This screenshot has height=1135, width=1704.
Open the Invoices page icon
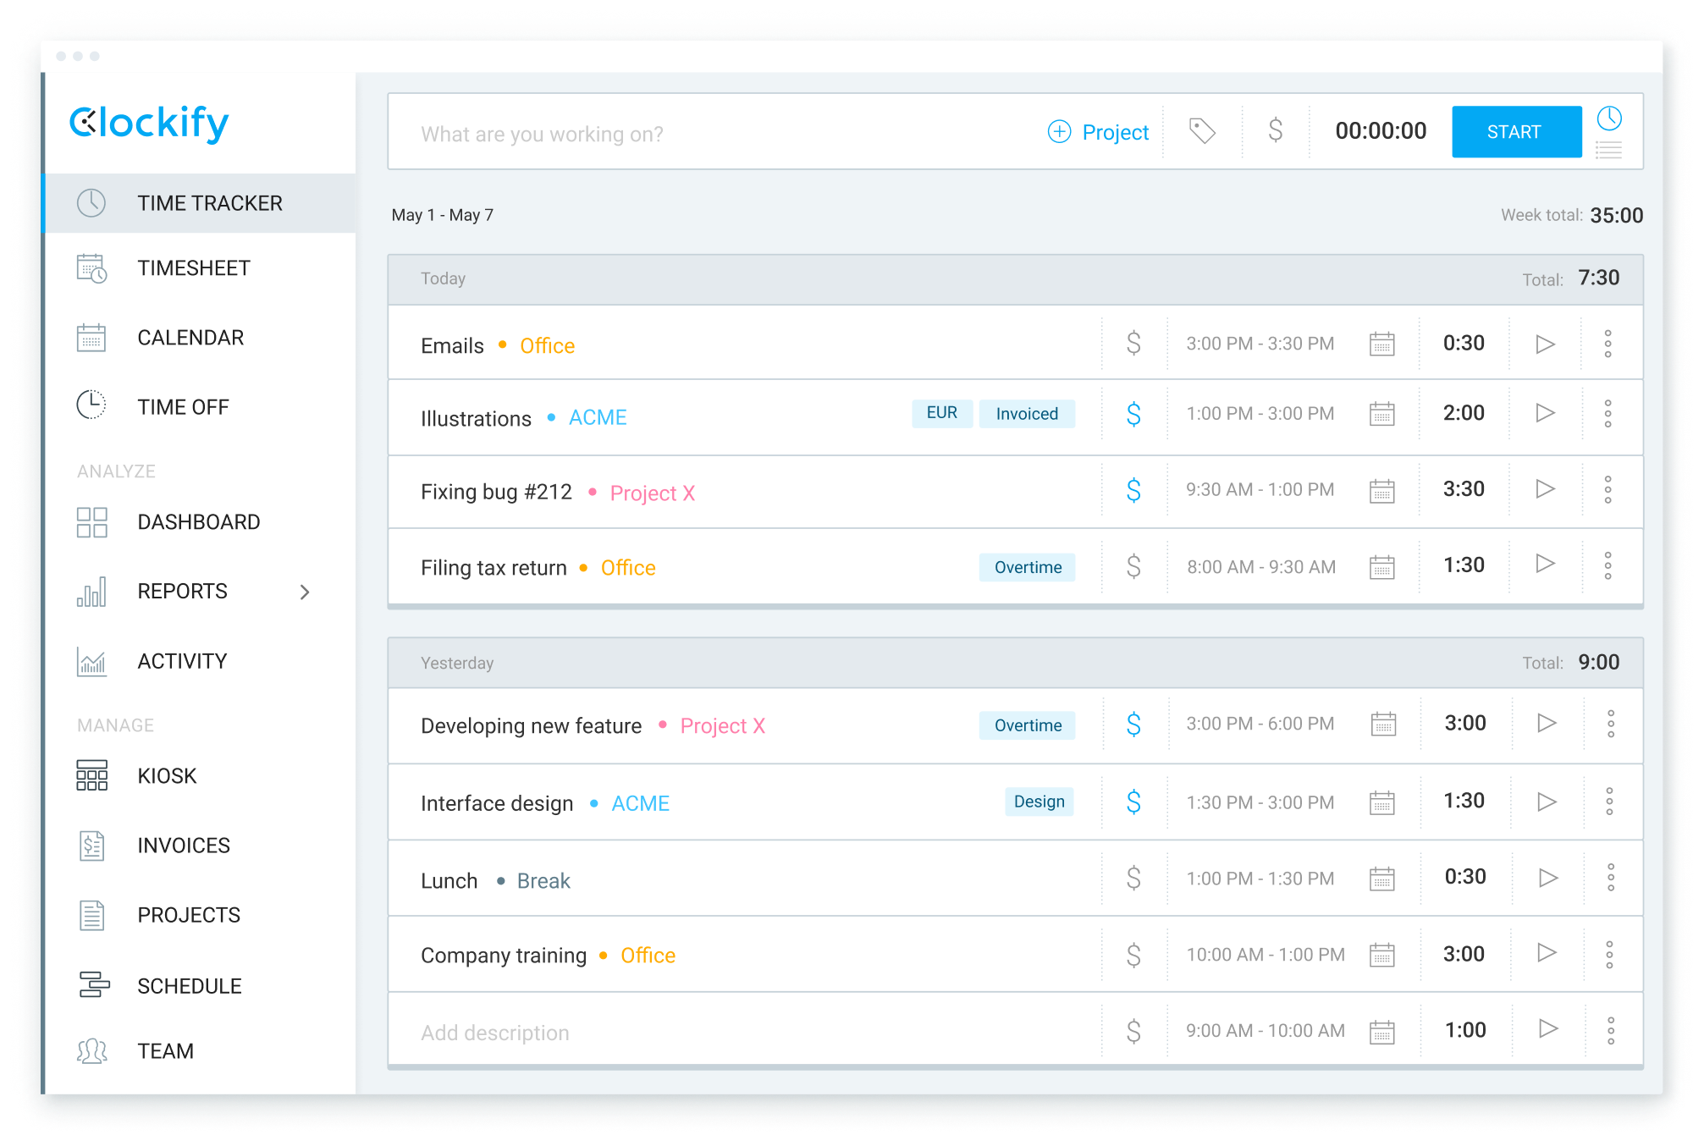click(x=91, y=846)
